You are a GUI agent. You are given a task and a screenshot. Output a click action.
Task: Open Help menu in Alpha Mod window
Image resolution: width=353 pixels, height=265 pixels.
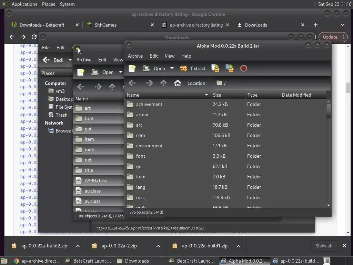click(186, 56)
